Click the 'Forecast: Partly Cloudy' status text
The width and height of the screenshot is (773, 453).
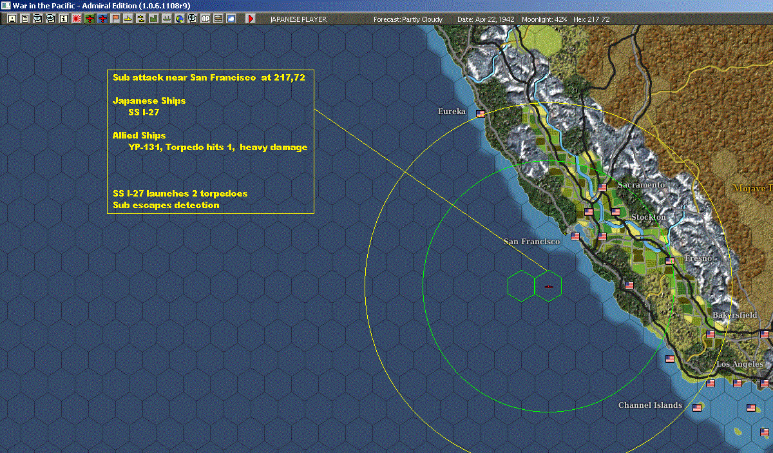pos(408,19)
